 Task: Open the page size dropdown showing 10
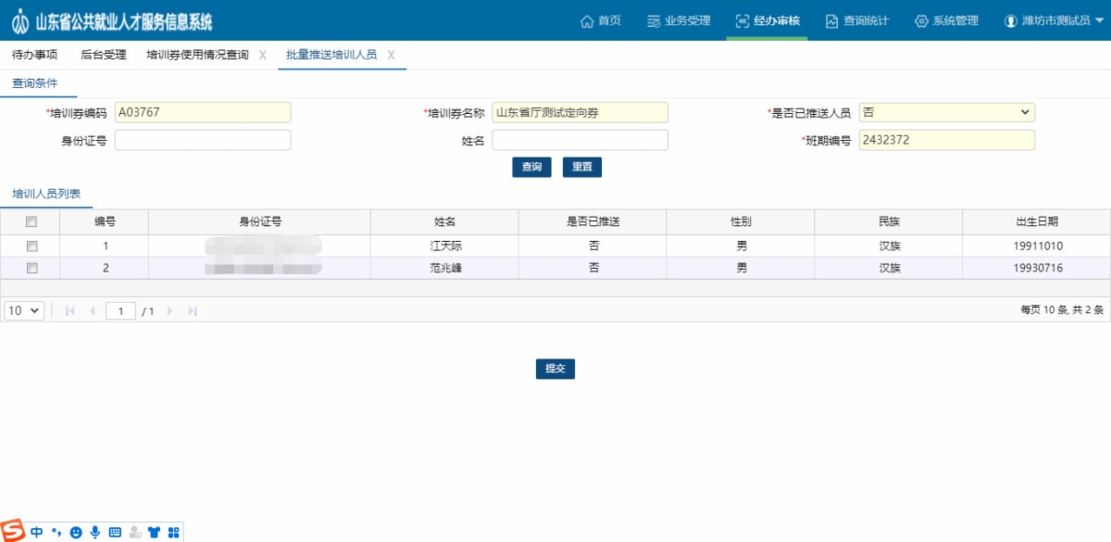tap(24, 311)
